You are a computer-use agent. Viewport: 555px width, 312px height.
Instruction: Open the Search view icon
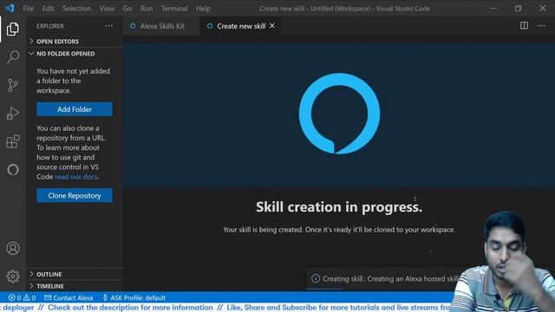(13, 56)
